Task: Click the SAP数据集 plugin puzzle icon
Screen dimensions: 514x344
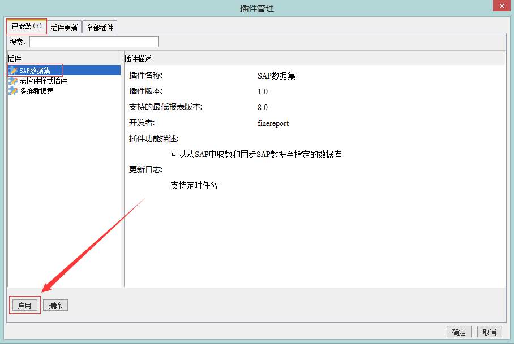Action: 13,70
